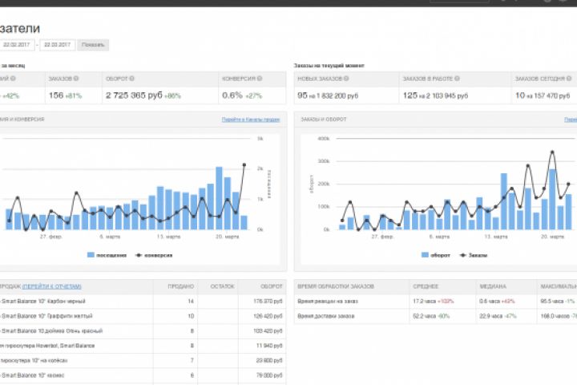
Task: Click new orders value 95 на 1 832 200 руб
Action: click(328, 95)
